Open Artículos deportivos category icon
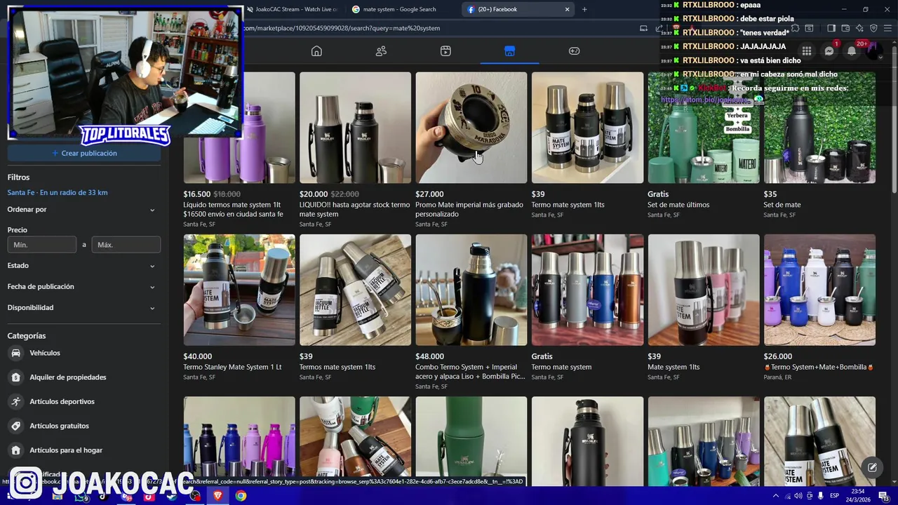 coord(15,401)
